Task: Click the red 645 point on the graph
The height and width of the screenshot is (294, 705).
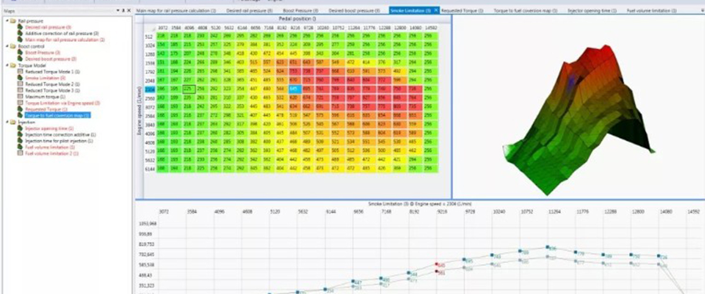Action: (x=437, y=265)
